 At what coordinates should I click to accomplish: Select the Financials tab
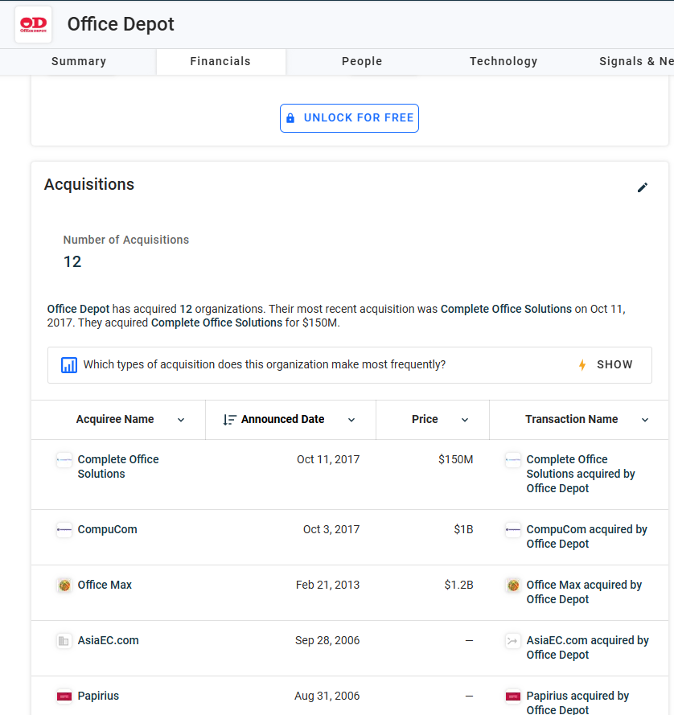tap(220, 62)
